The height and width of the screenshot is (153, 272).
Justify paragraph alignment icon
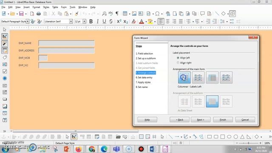(x=181, y=21)
